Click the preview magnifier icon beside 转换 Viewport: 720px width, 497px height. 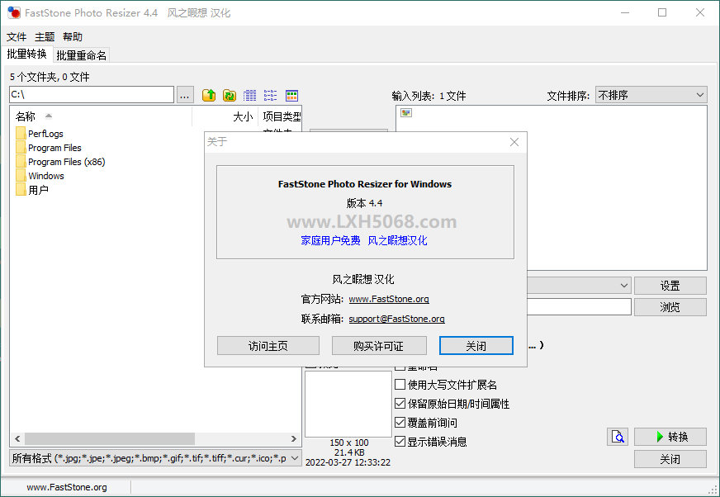[x=618, y=437]
